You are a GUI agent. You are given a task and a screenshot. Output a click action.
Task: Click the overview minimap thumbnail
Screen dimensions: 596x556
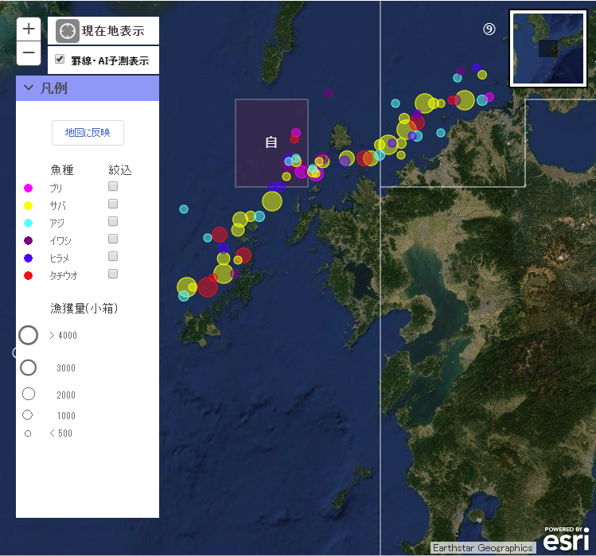(549, 48)
